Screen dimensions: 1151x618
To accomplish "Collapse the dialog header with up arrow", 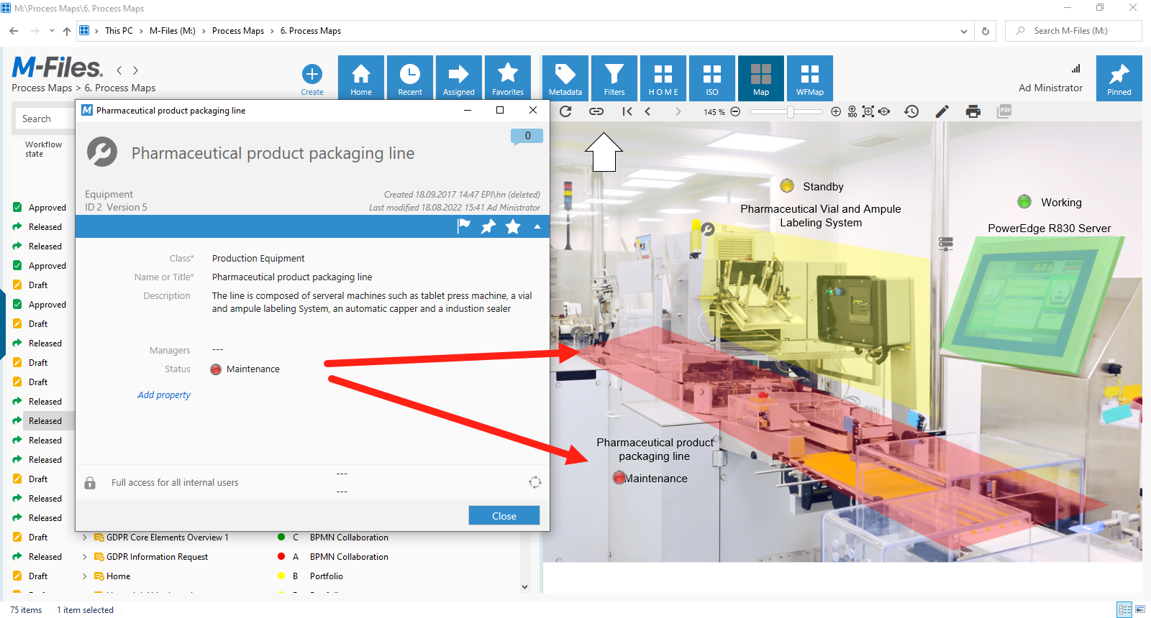I will coord(537,227).
